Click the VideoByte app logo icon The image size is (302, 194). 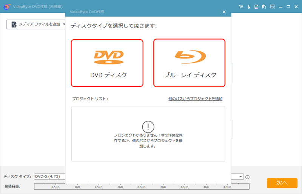pos(7,7)
